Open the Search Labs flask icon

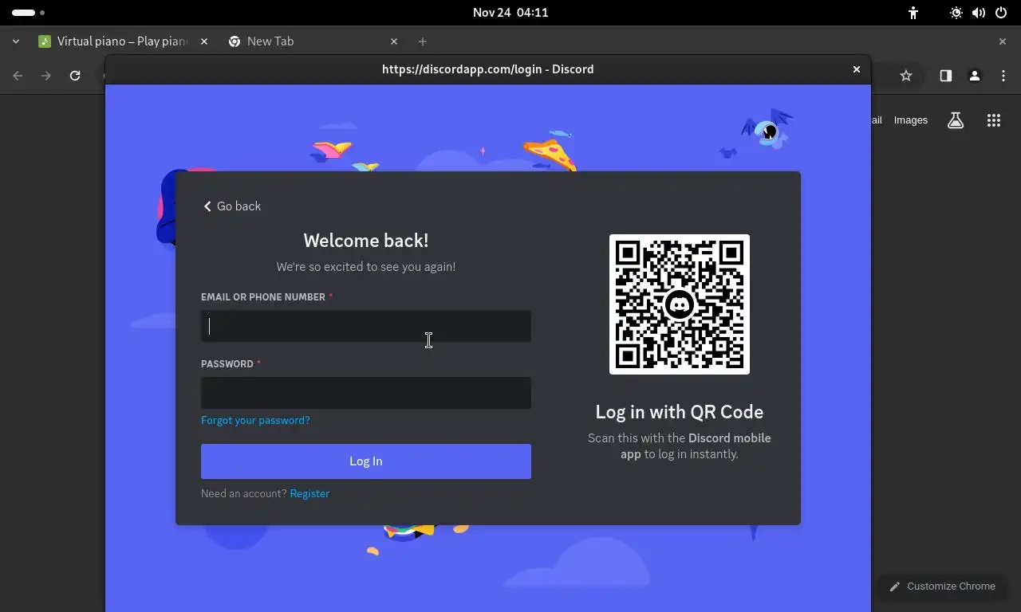point(956,120)
